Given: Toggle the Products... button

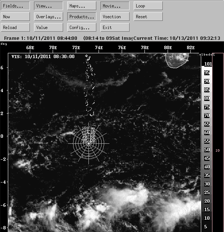Looking at the screenshot, I should (x=82, y=17).
